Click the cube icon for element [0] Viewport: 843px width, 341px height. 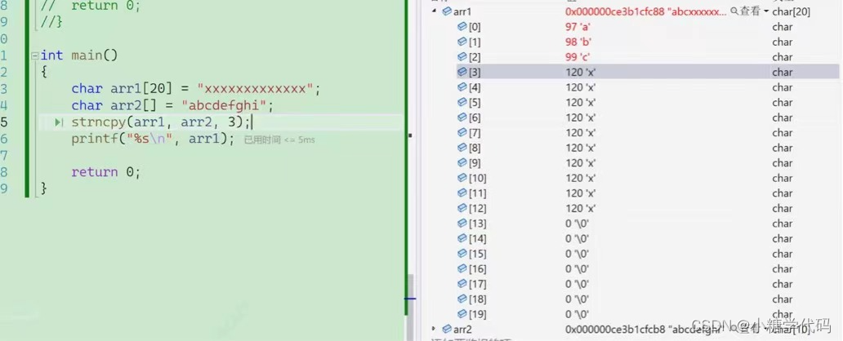462,26
